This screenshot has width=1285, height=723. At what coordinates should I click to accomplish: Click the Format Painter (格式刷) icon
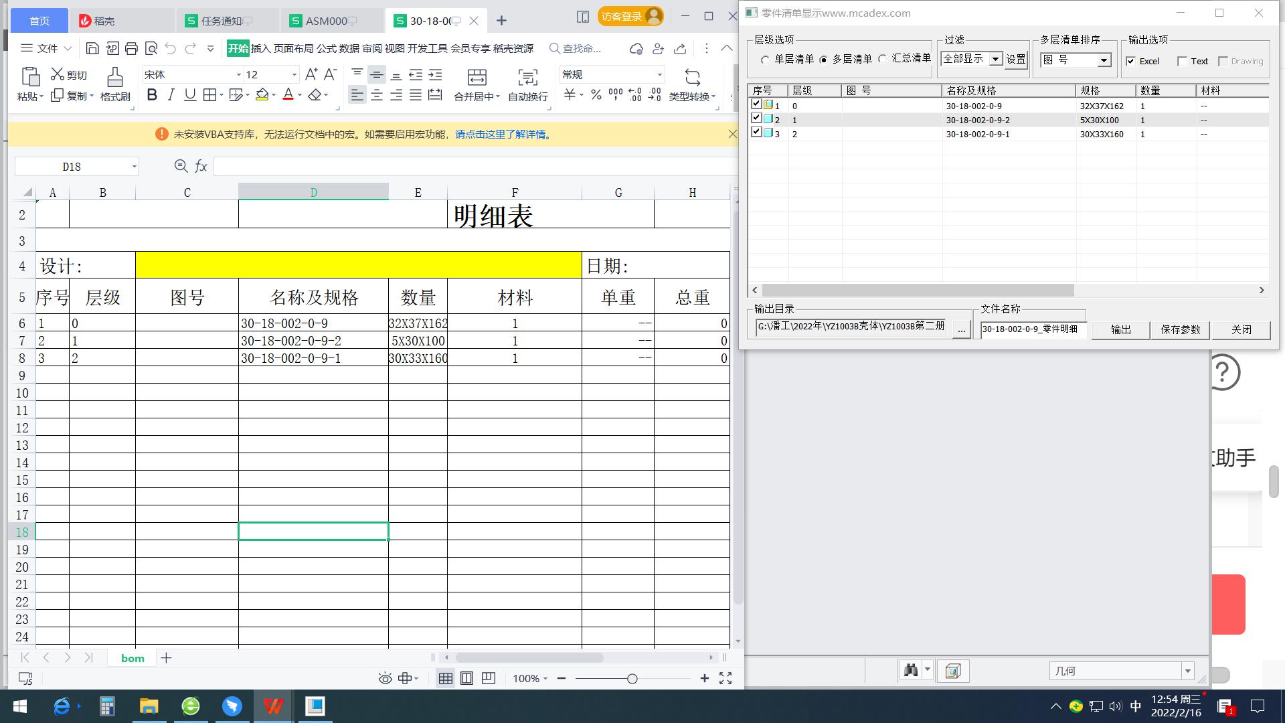114,78
